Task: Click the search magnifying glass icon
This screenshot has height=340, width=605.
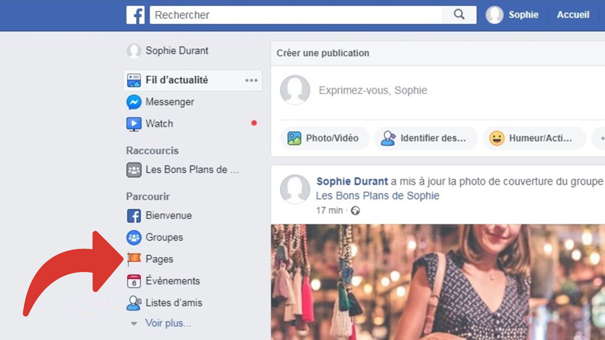Action: tap(459, 15)
